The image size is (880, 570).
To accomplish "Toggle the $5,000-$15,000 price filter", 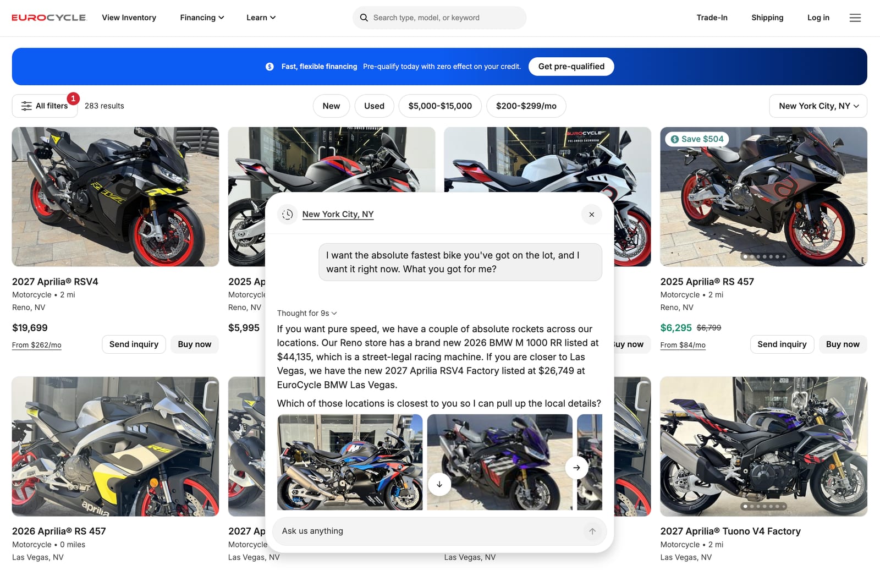I will pos(440,106).
